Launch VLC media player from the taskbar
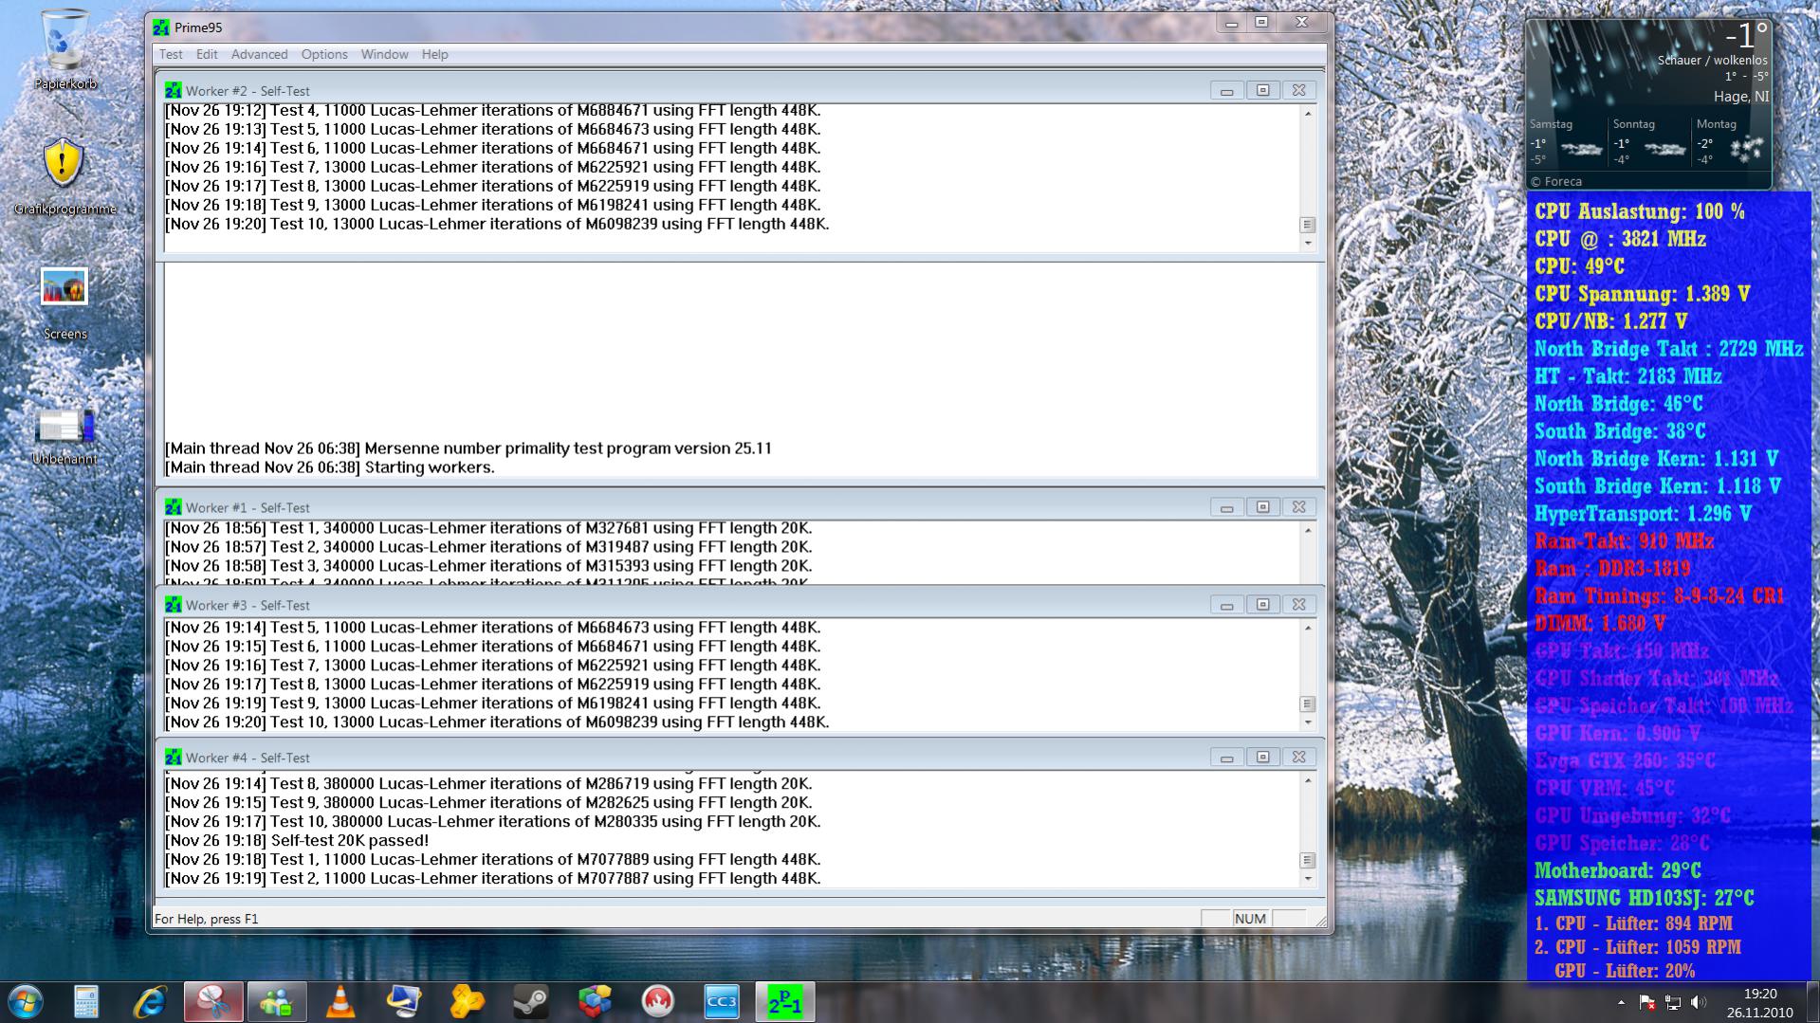Viewport: 1820px width, 1023px height. tap(340, 1002)
